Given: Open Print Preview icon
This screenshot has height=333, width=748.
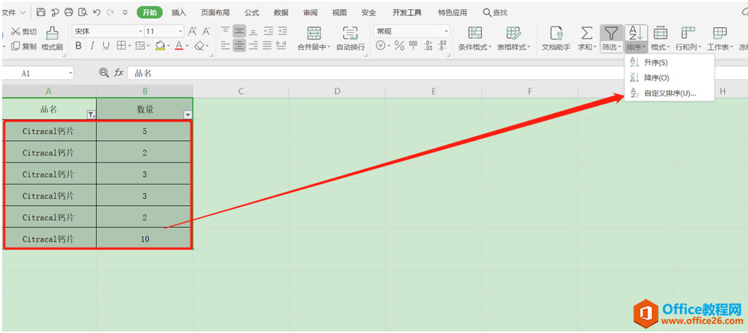Looking at the screenshot, I should tap(83, 13).
